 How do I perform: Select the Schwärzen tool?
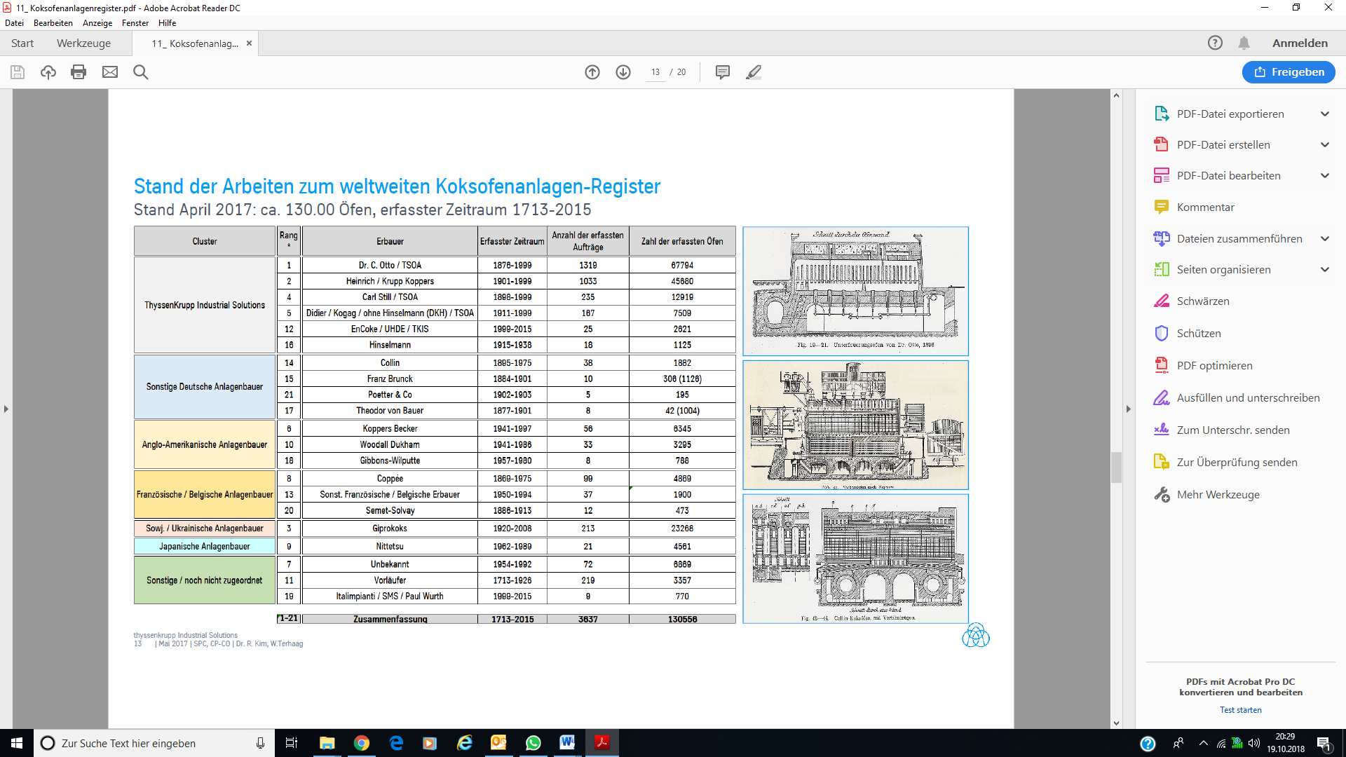1203,301
